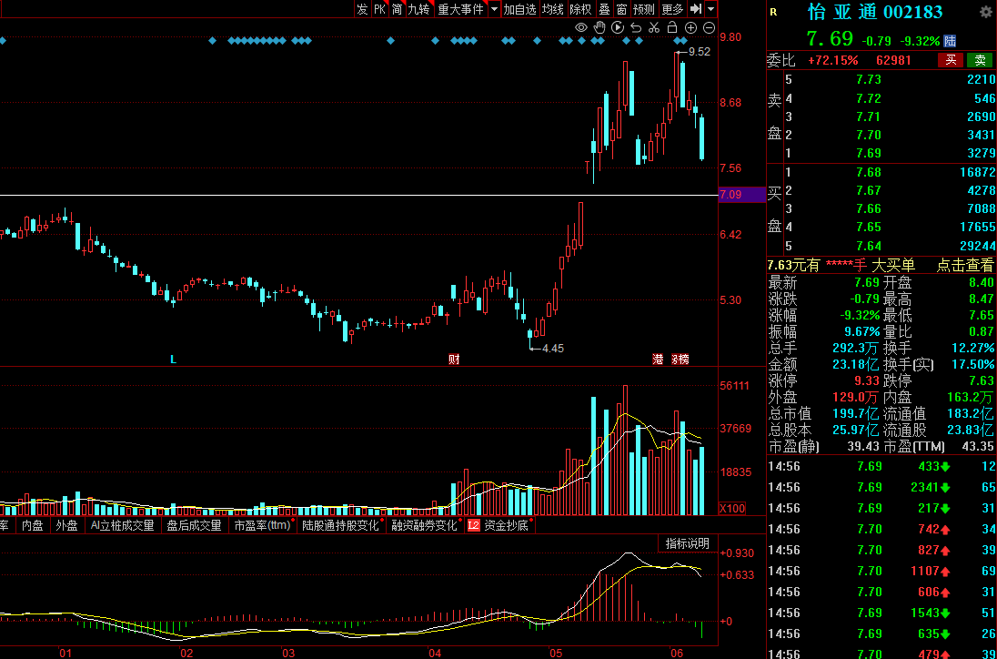
Task: Expand dropdown next to 重大事件
Action: point(494,9)
